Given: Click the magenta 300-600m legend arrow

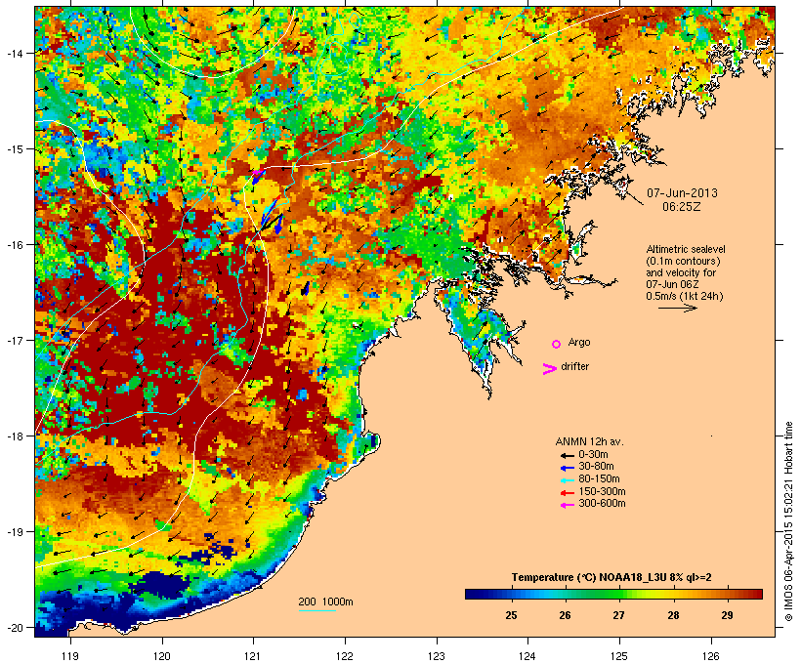Looking at the screenshot, I should point(567,505).
